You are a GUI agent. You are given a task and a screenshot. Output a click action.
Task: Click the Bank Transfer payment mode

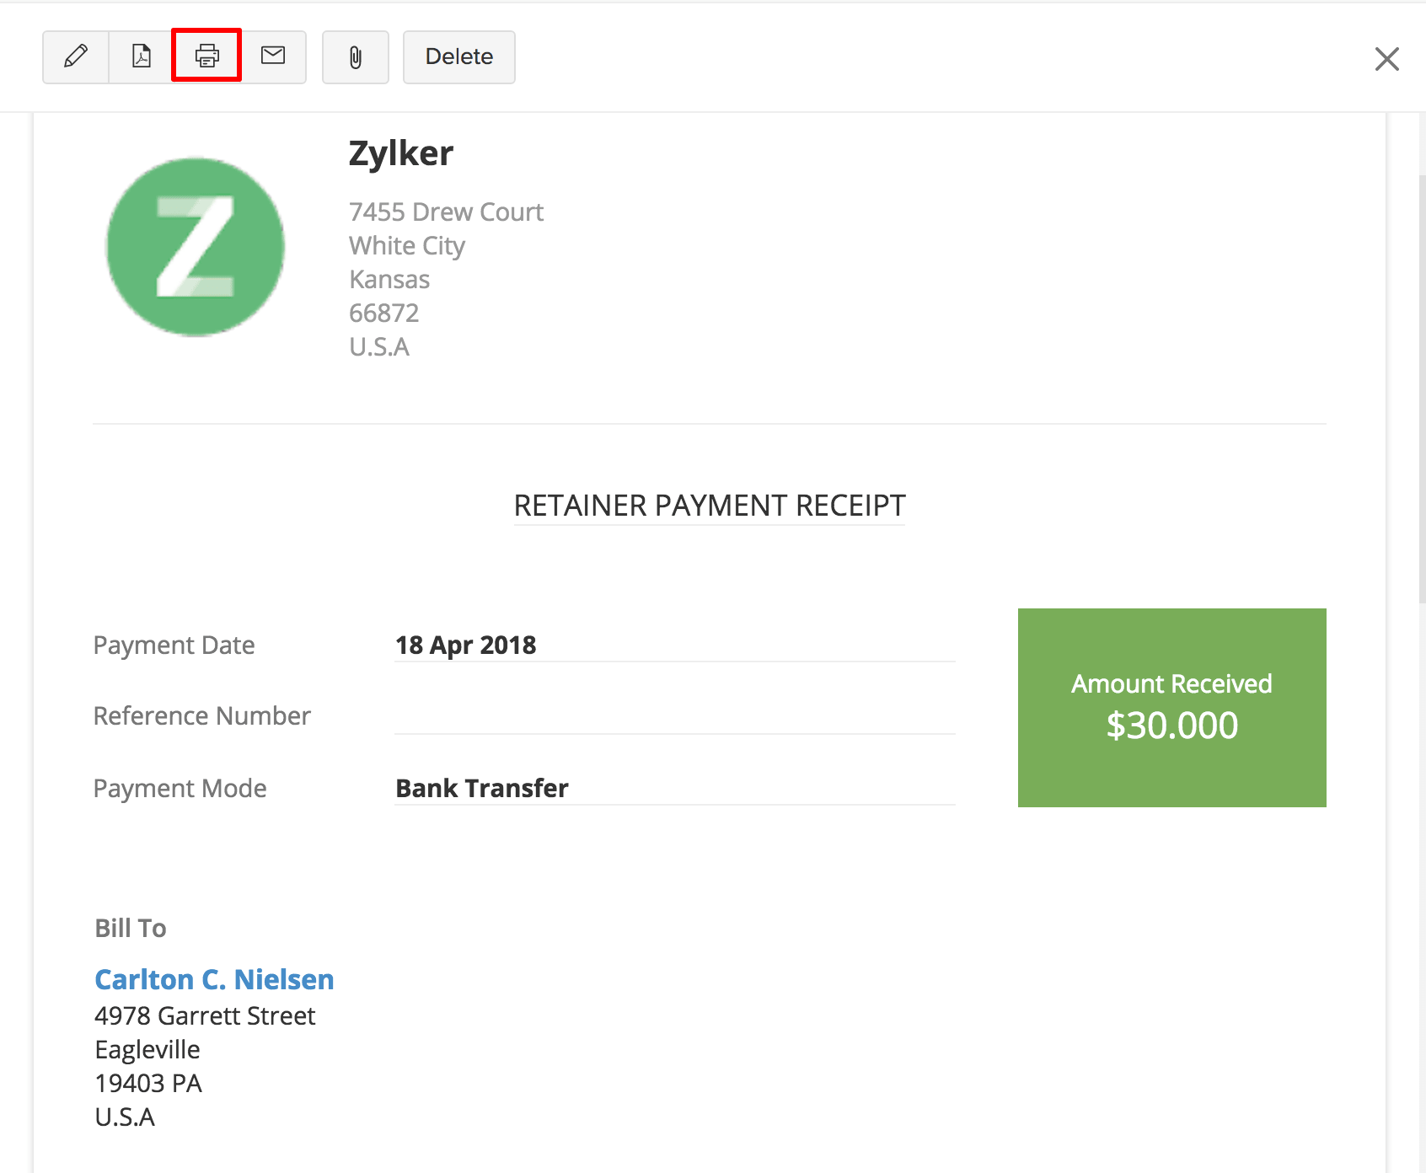tap(481, 788)
